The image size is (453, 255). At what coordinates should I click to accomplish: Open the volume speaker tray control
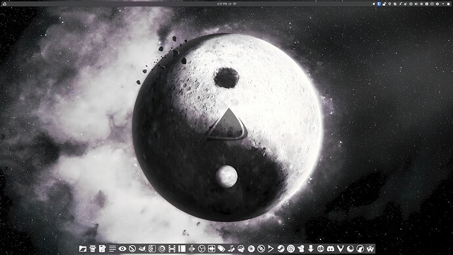416,4
